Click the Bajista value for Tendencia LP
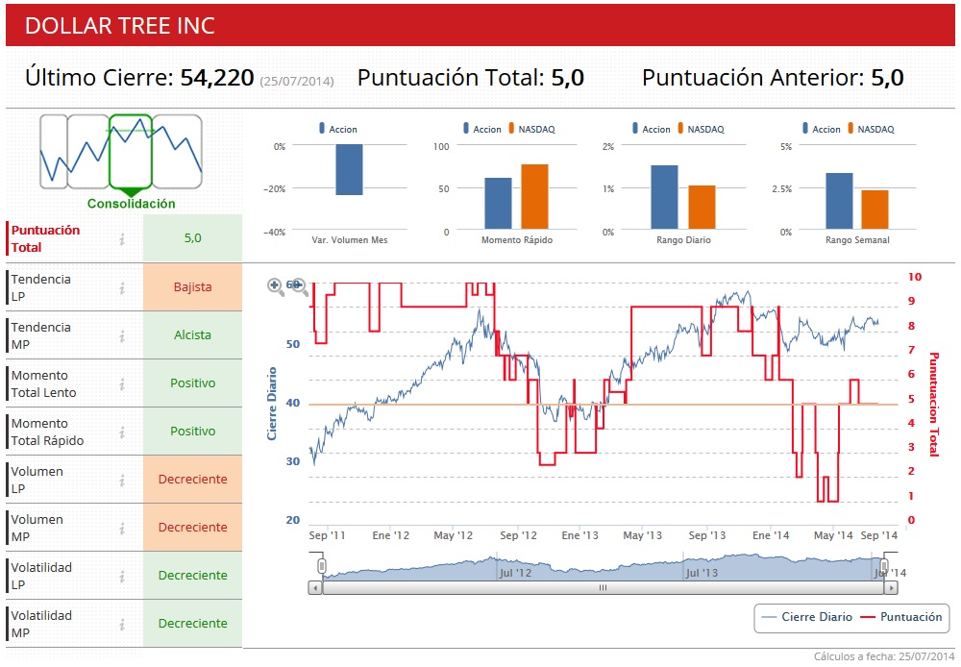 (x=192, y=287)
